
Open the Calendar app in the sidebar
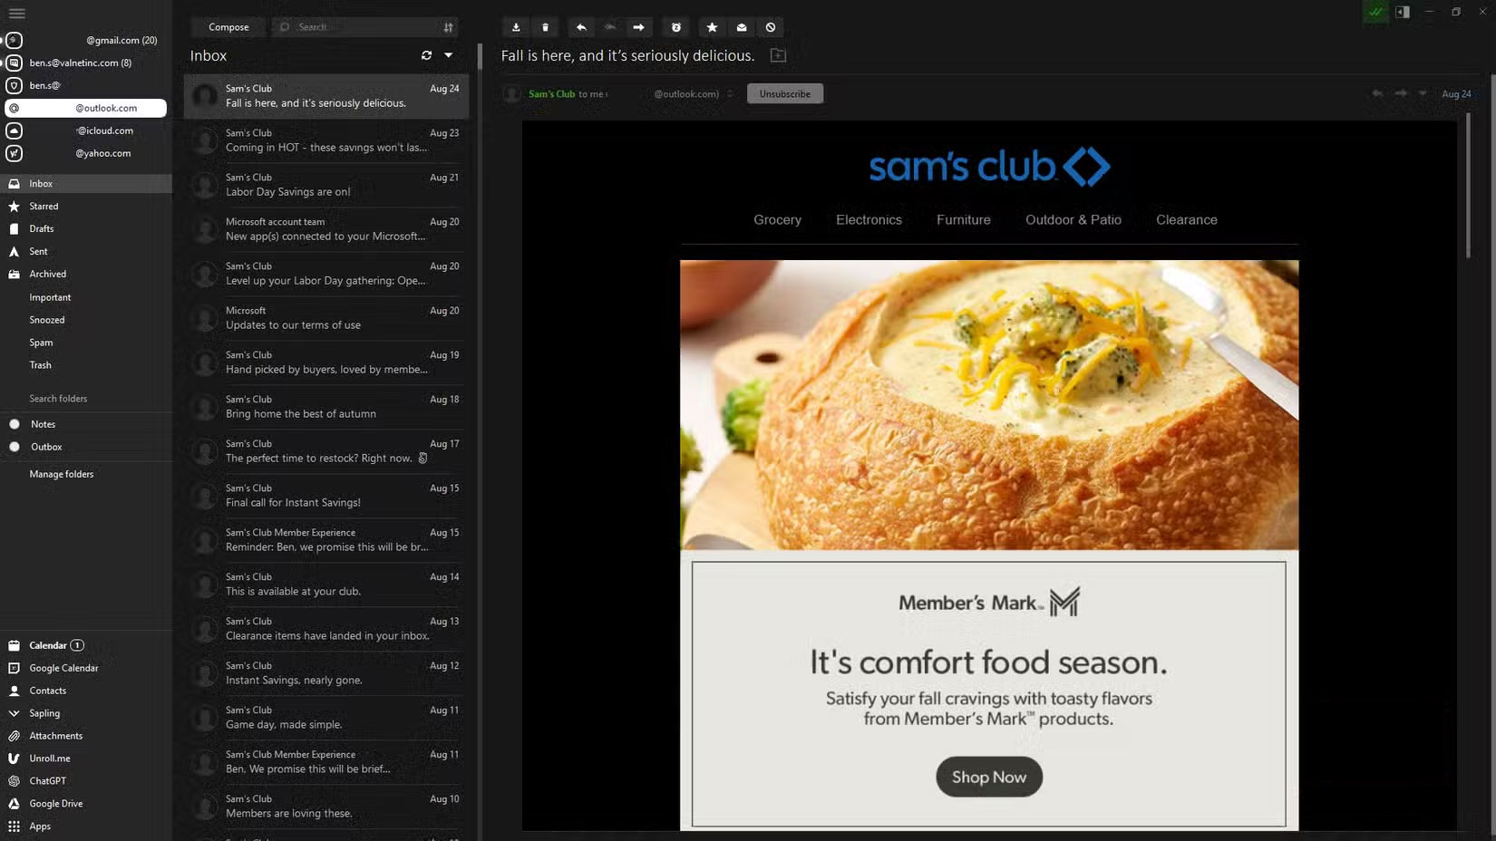[47, 645]
